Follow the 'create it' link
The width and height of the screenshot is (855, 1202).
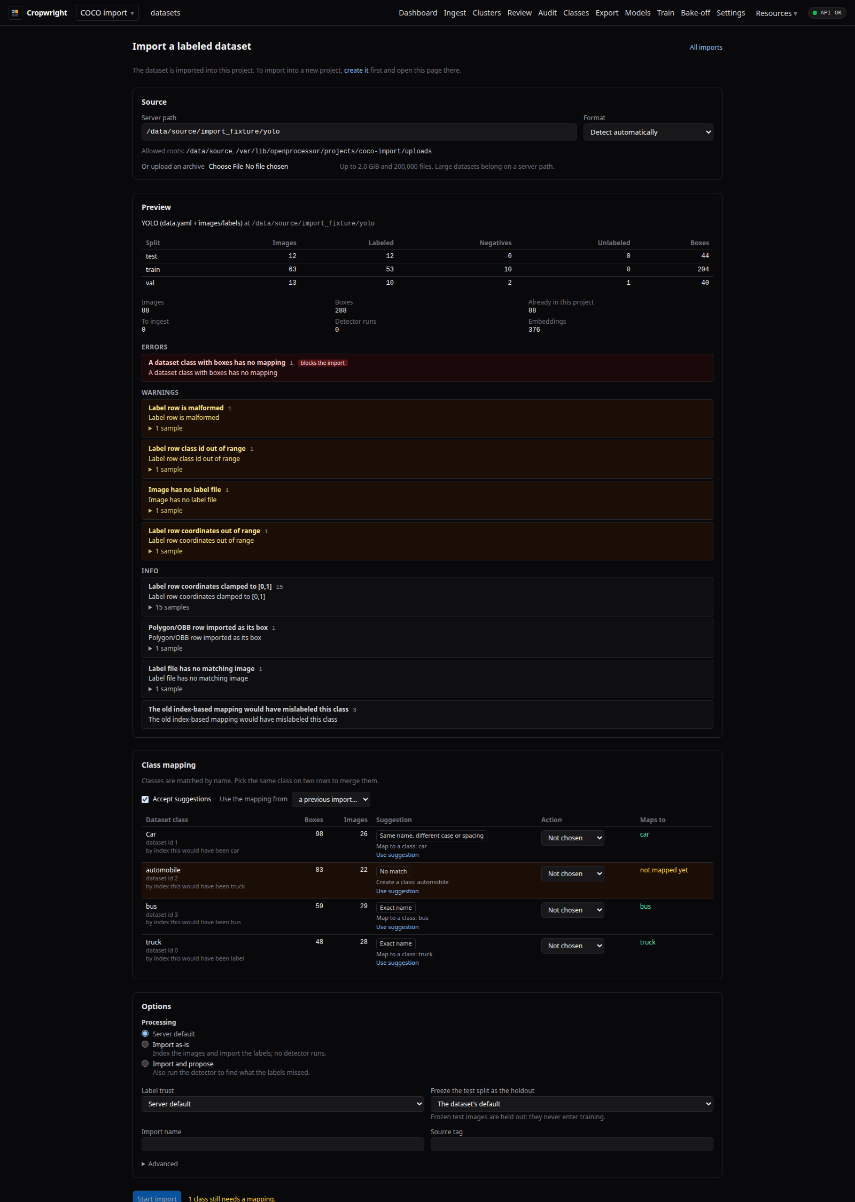point(356,71)
